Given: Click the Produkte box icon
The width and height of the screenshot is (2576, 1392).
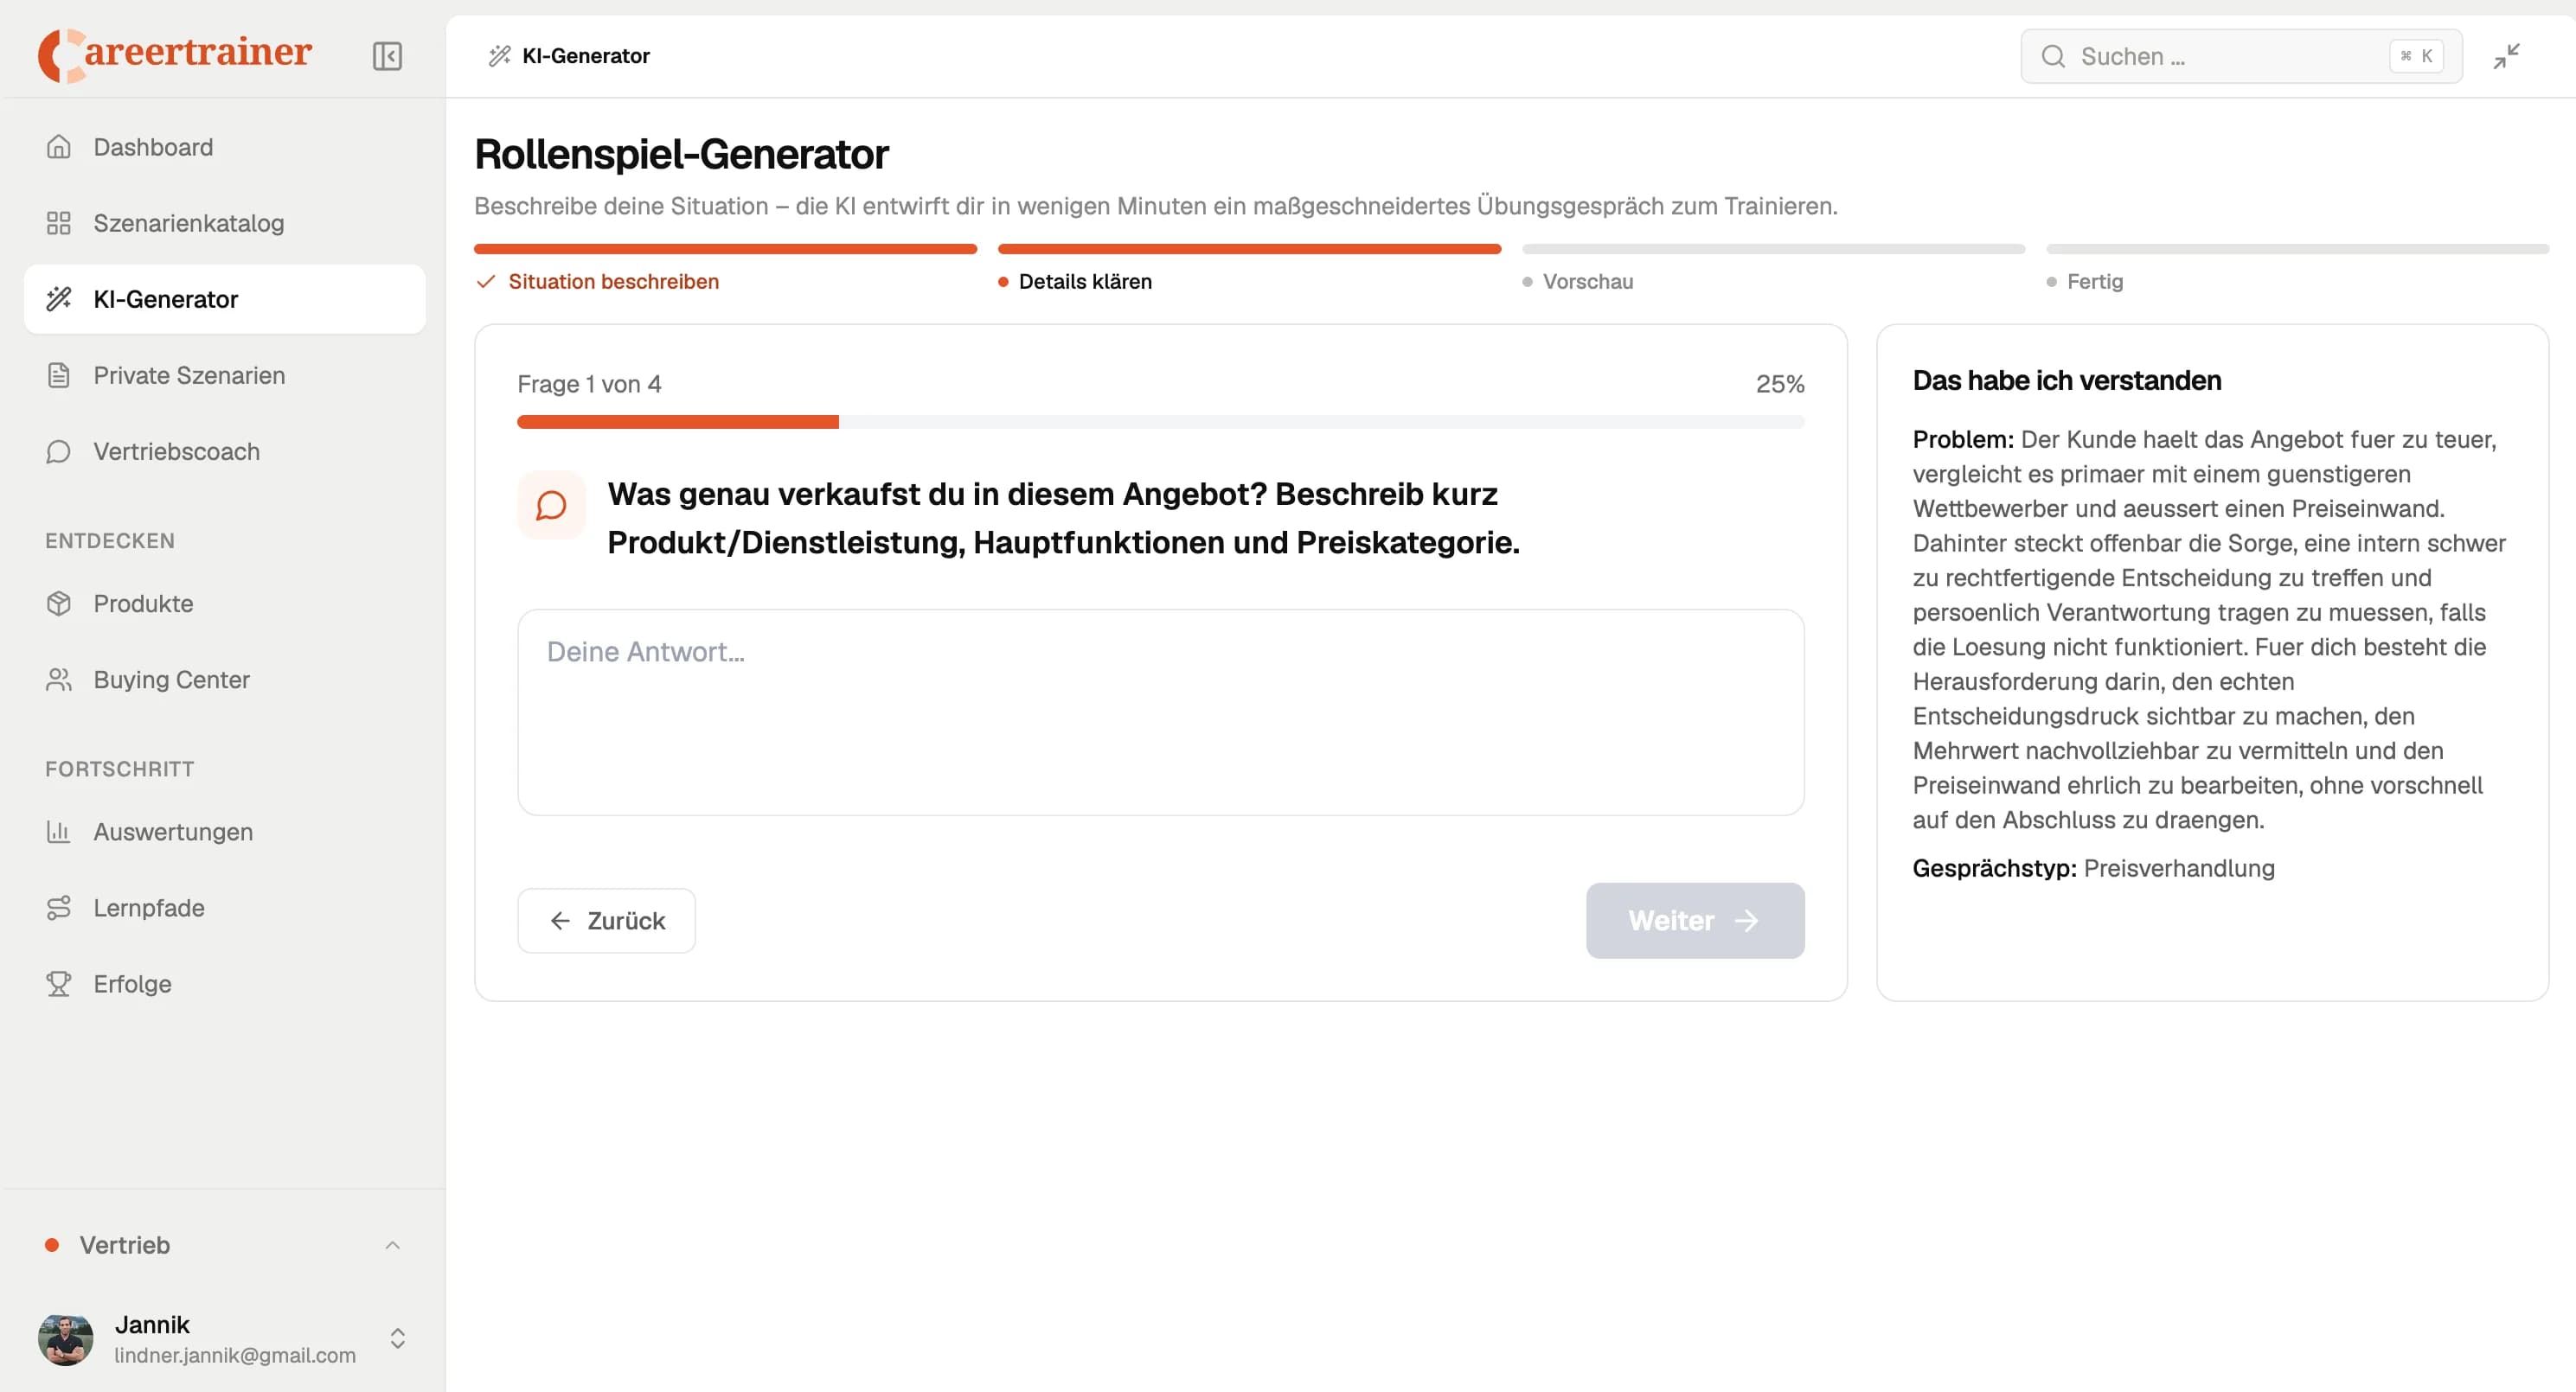Looking at the screenshot, I should [59, 603].
